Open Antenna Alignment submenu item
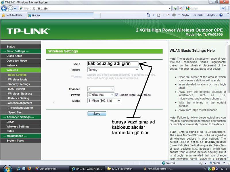230x172 pixels. 21,103
